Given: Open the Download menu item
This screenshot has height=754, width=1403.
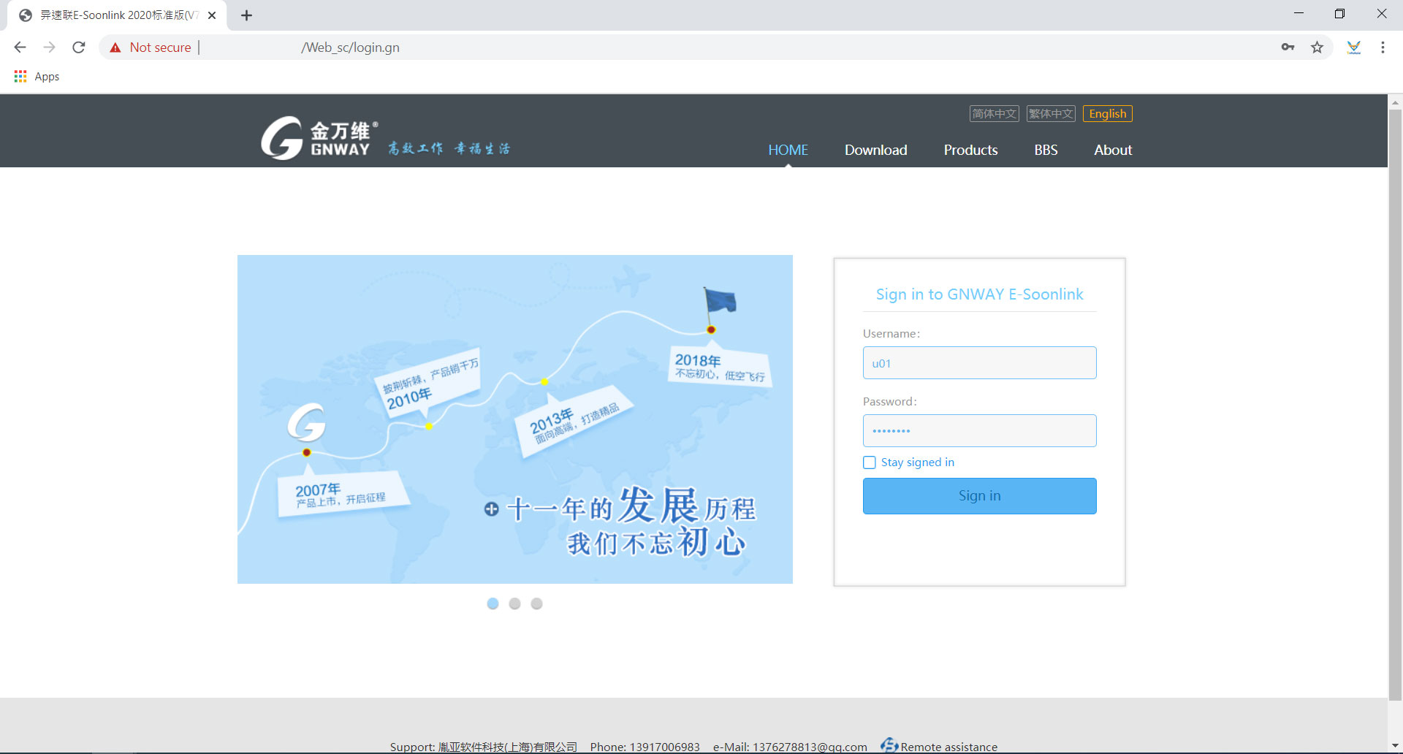Looking at the screenshot, I should (x=875, y=150).
